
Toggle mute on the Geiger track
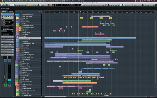coord(20,31)
